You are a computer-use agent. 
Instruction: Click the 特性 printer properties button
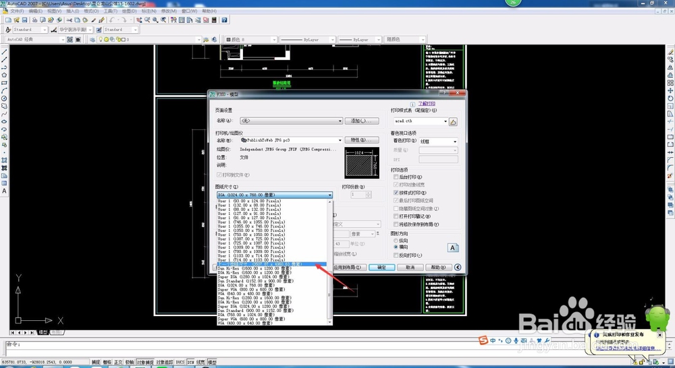(362, 140)
